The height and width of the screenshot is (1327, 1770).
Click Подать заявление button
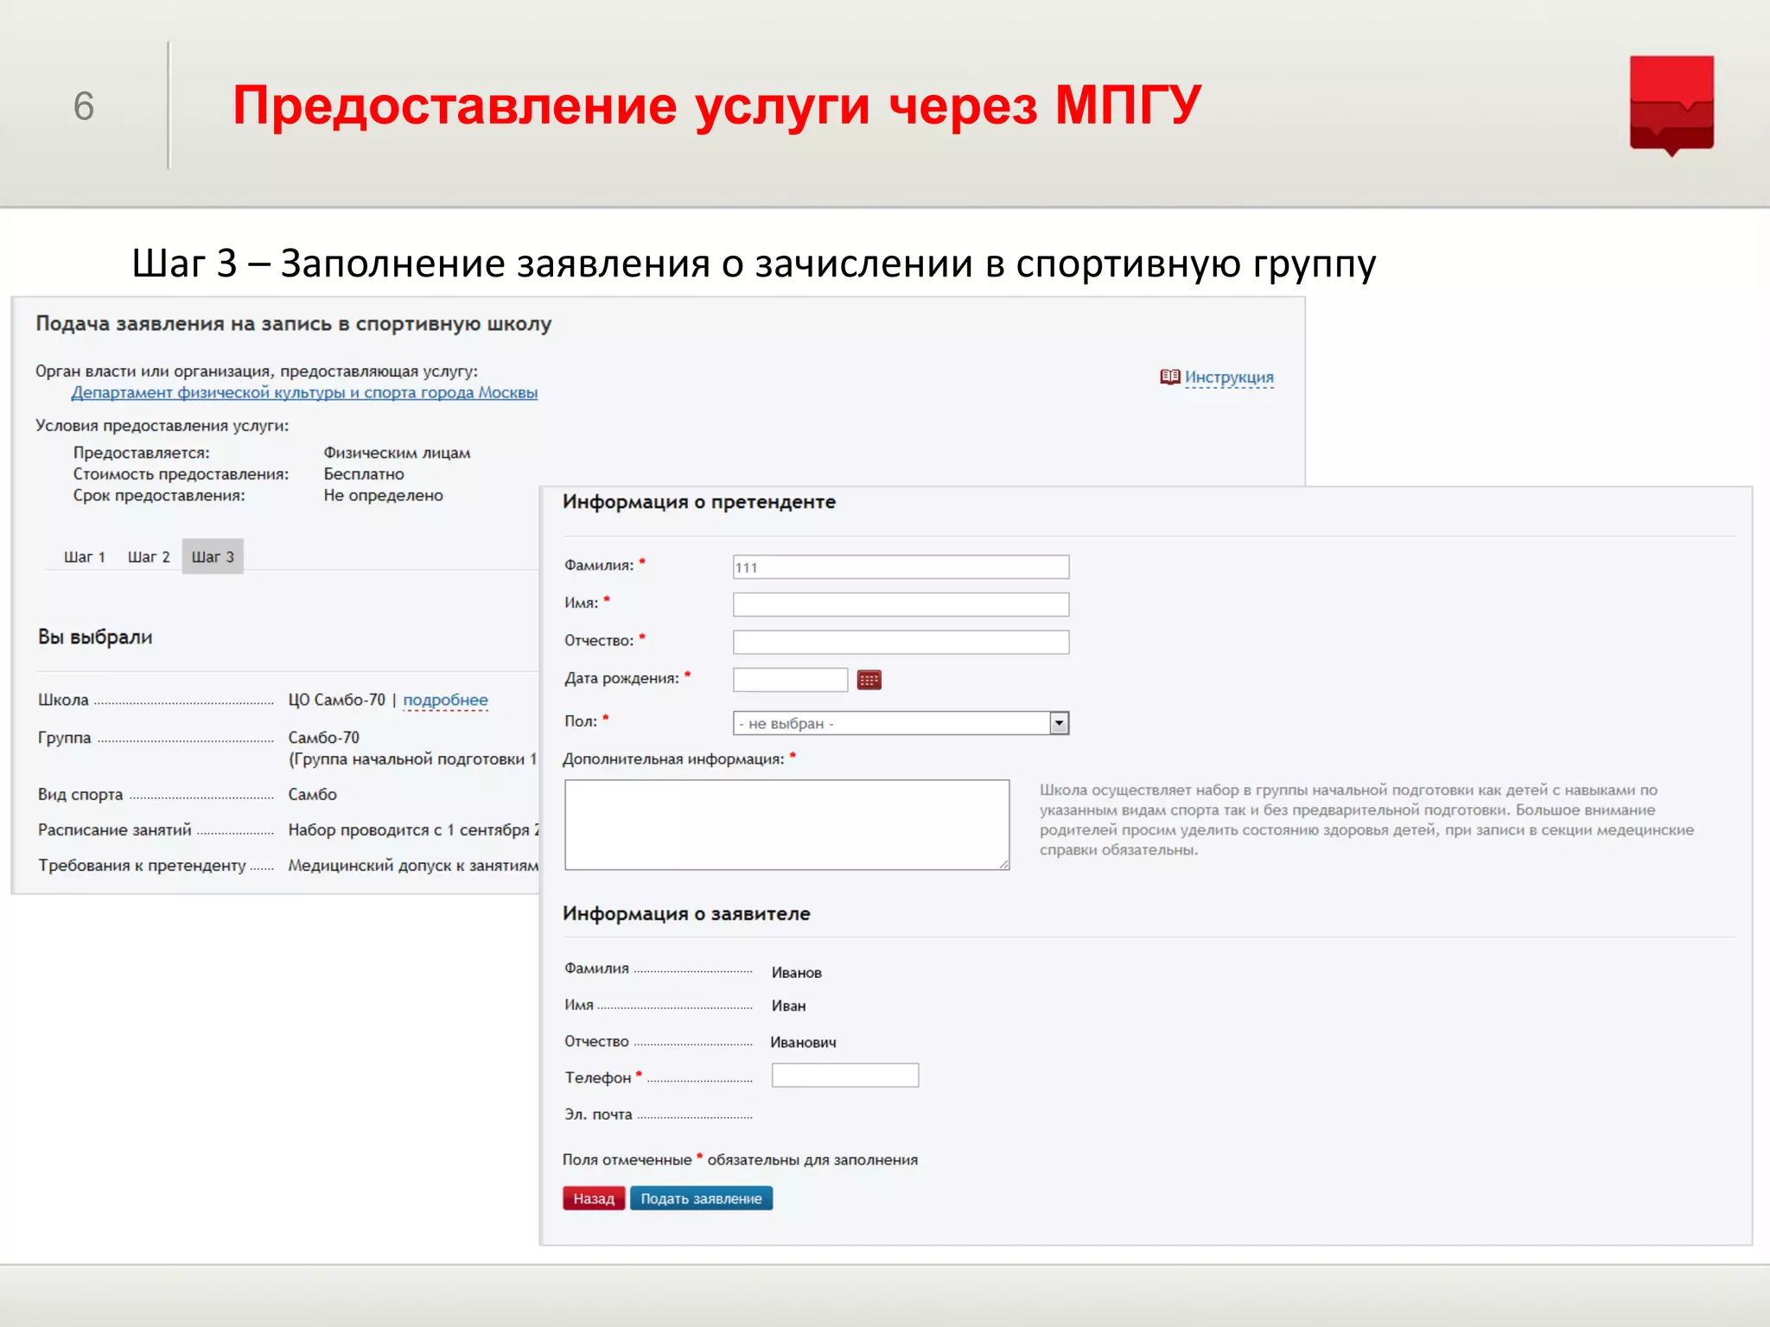click(x=701, y=1198)
